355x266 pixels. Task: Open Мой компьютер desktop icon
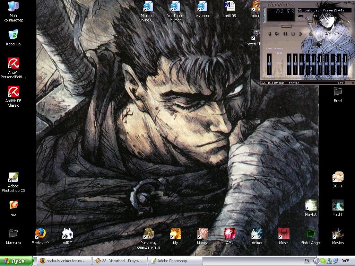pyautogui.click(x=13, y=11)
